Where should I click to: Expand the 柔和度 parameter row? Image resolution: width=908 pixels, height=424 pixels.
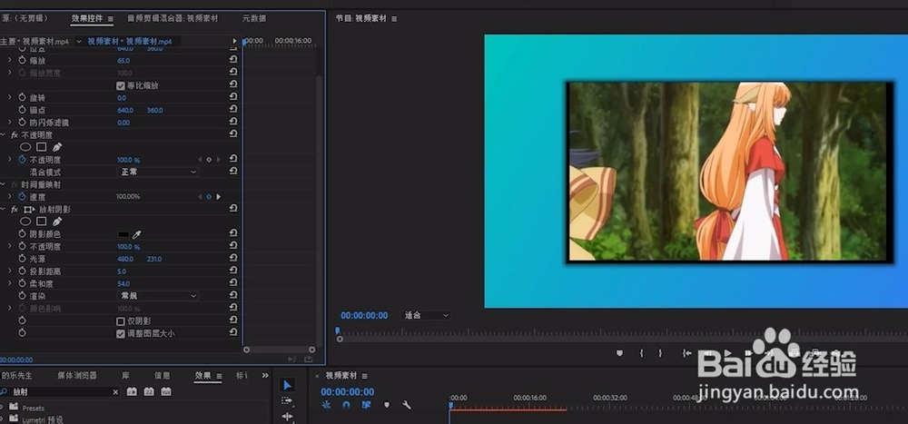pyautogui.click(x=9, y=284)
